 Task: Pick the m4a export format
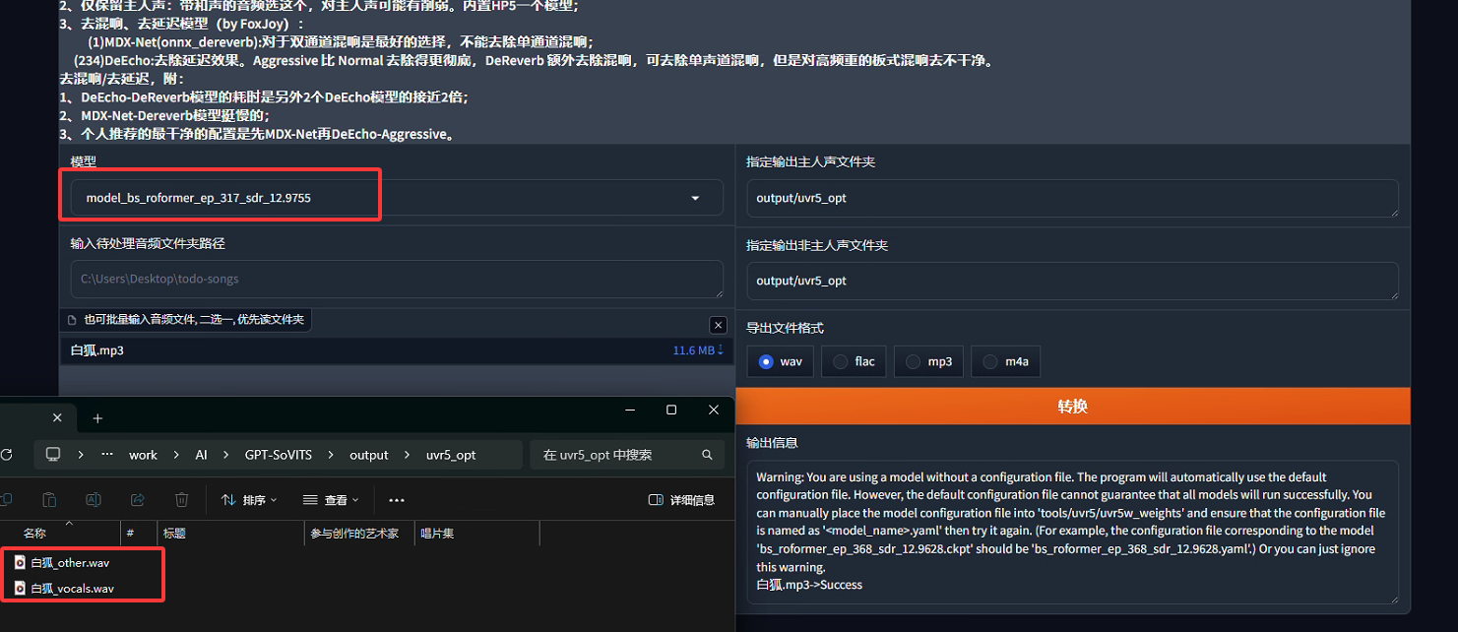(1005, 361)
